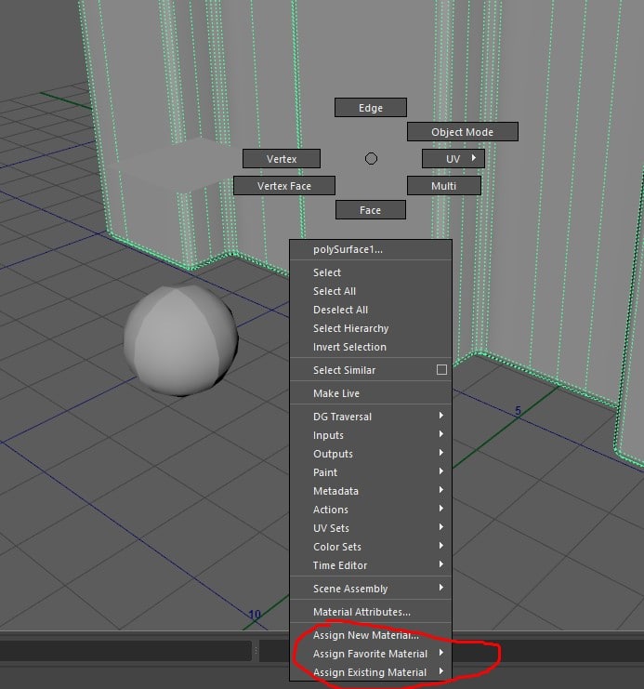Choose Make Live
Image resolution: width=644 pixels, height=689 pixels.
(x=370, y=393)
